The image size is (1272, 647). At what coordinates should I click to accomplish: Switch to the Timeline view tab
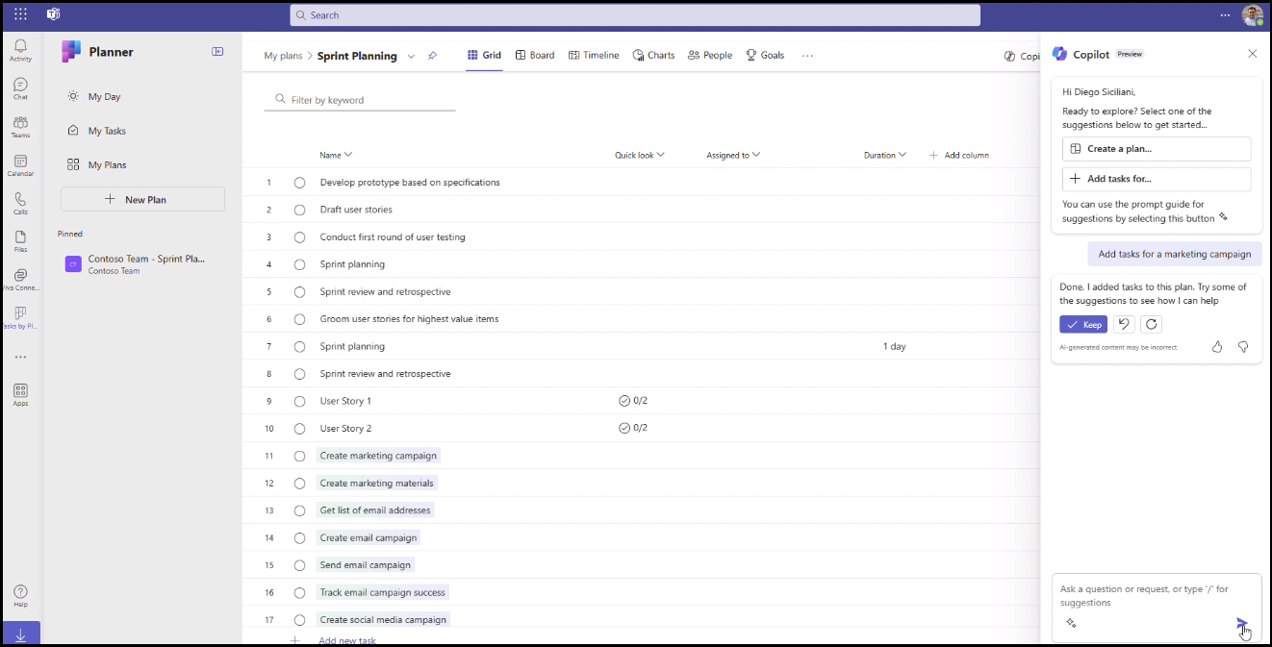click(594, 56)
